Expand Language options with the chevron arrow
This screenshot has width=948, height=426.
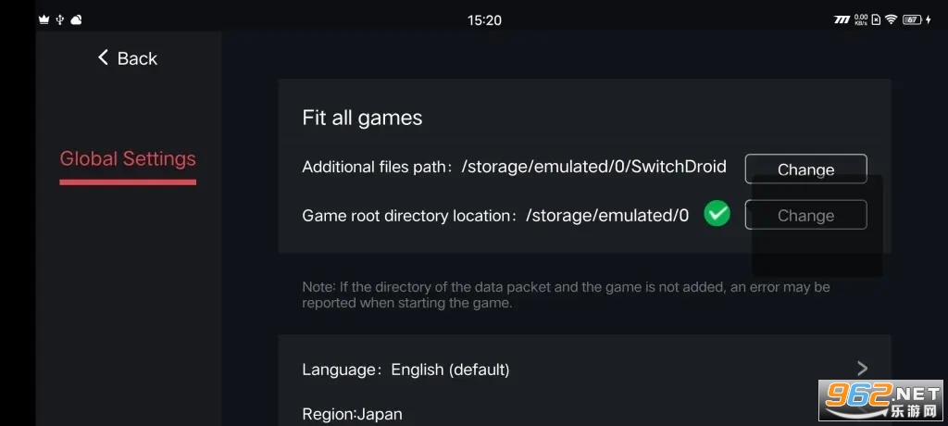(x=862, y=368)
